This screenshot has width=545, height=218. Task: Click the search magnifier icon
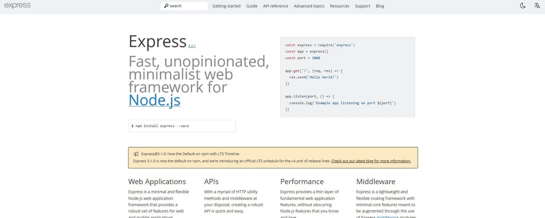(166, 5)
